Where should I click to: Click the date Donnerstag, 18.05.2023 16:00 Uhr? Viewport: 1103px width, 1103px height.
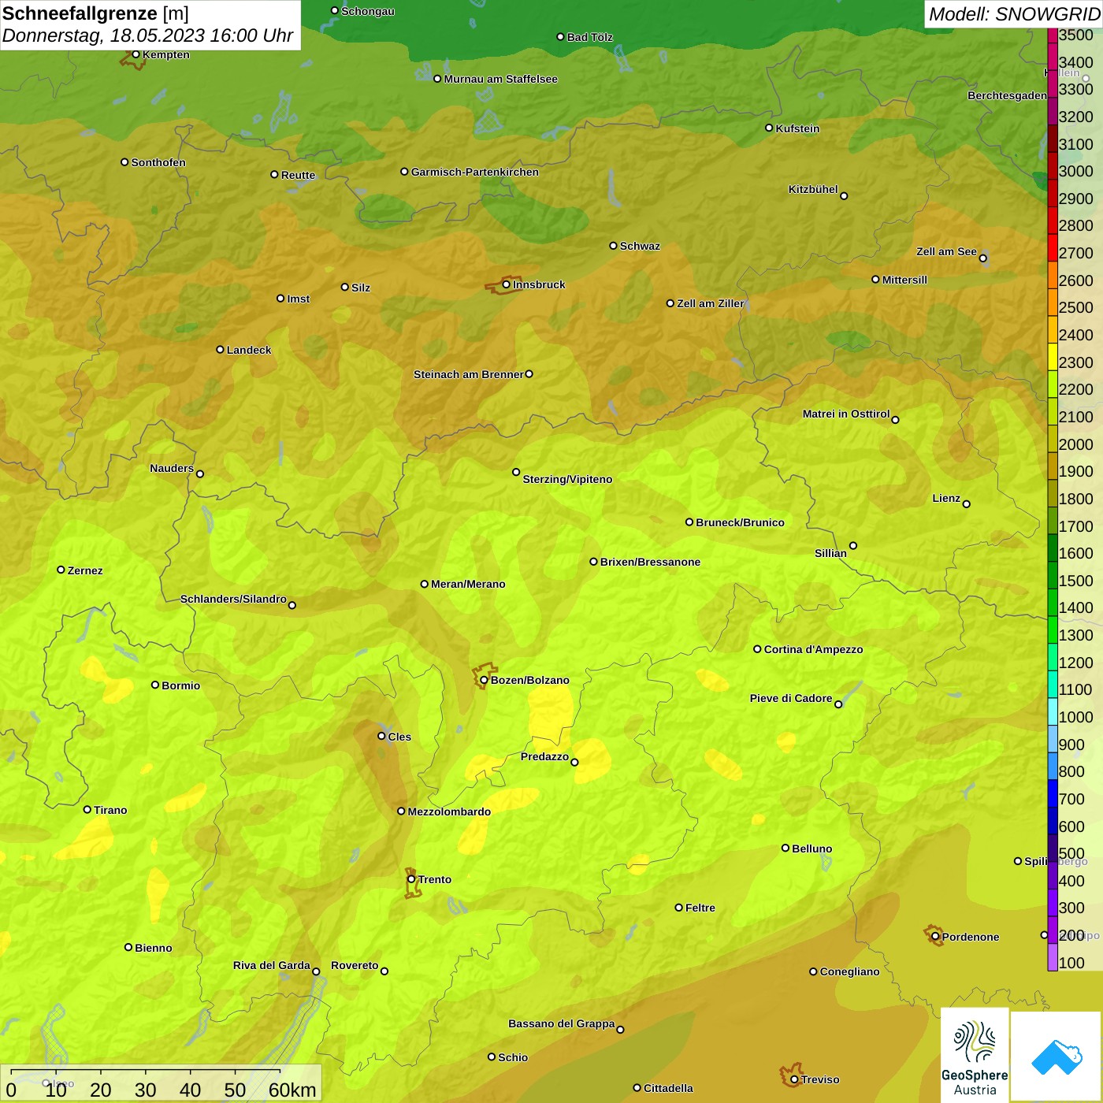click(x=147, y=35)
